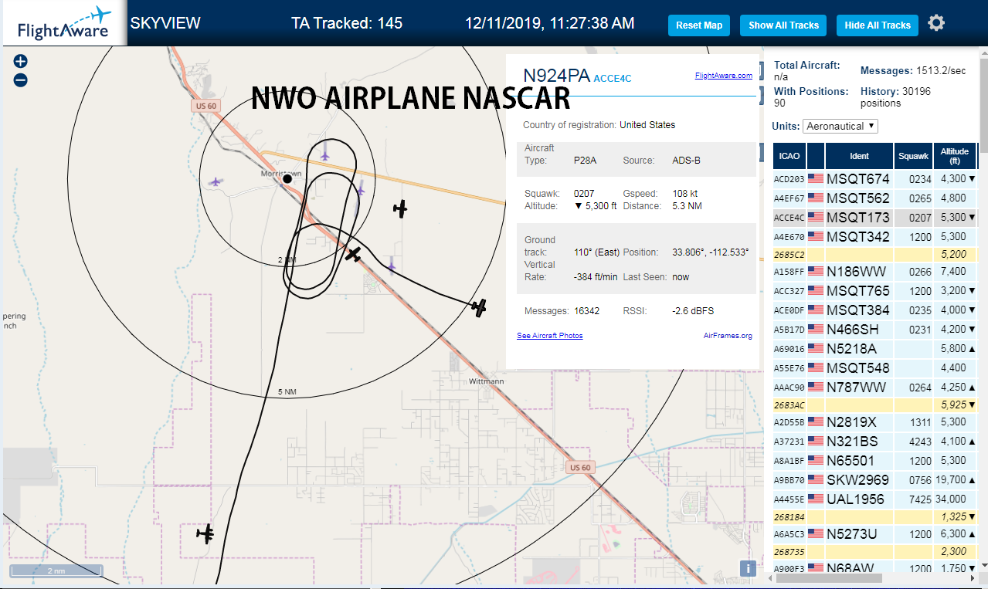Click the N924PA registration heading
The width and height of the screenshot is (988, 589).
(x=557, y=76)
